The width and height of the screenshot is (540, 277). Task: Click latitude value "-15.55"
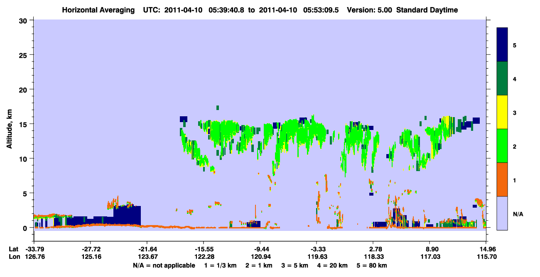point(203,249)
